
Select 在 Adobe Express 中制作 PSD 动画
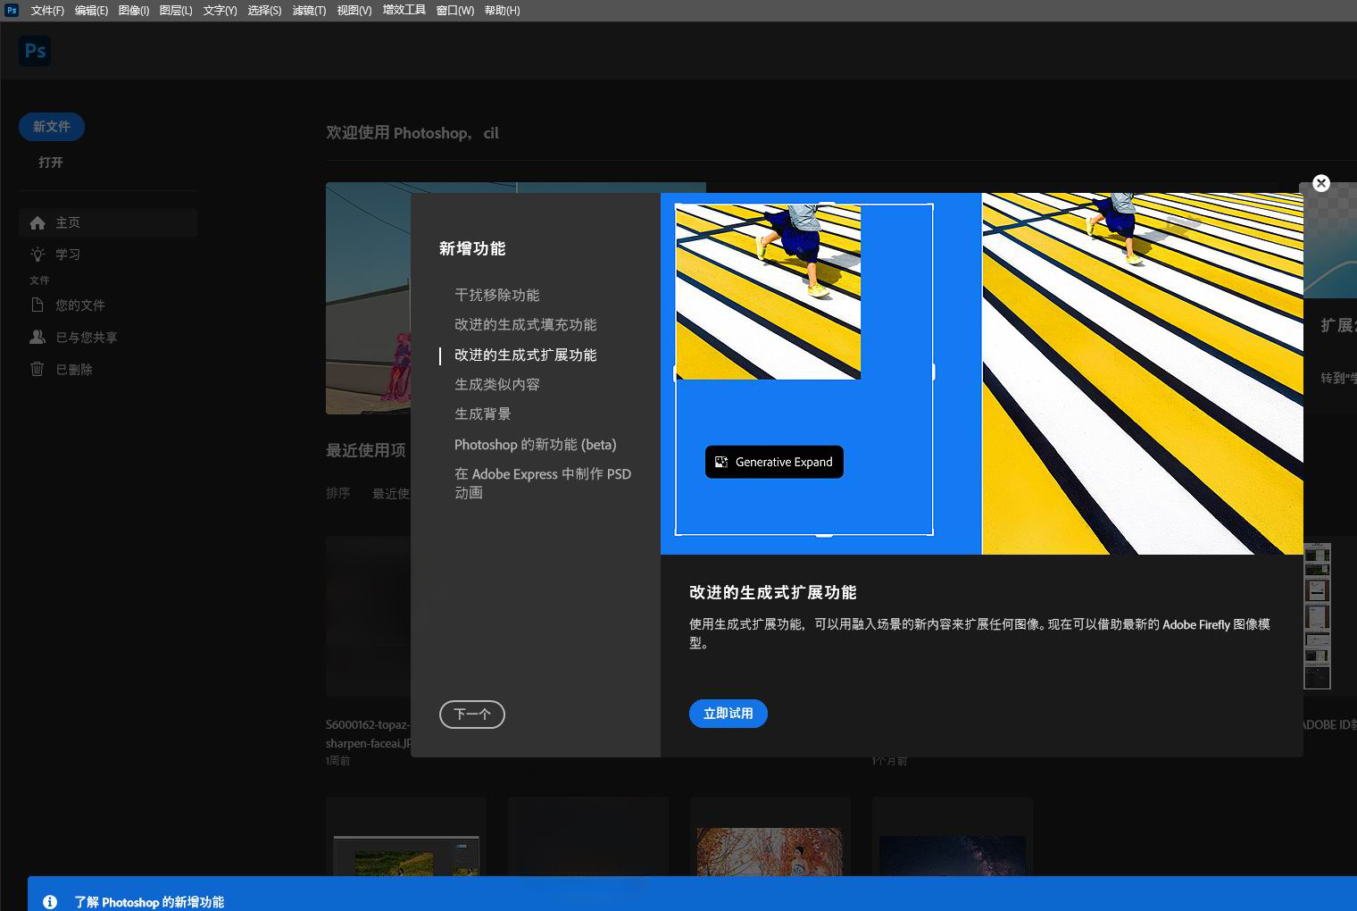click(543, 483)
